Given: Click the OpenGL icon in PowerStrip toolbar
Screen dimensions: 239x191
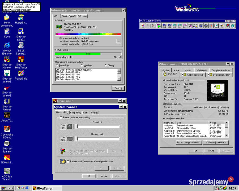Looking at the screenshot, I should [195, 26].
